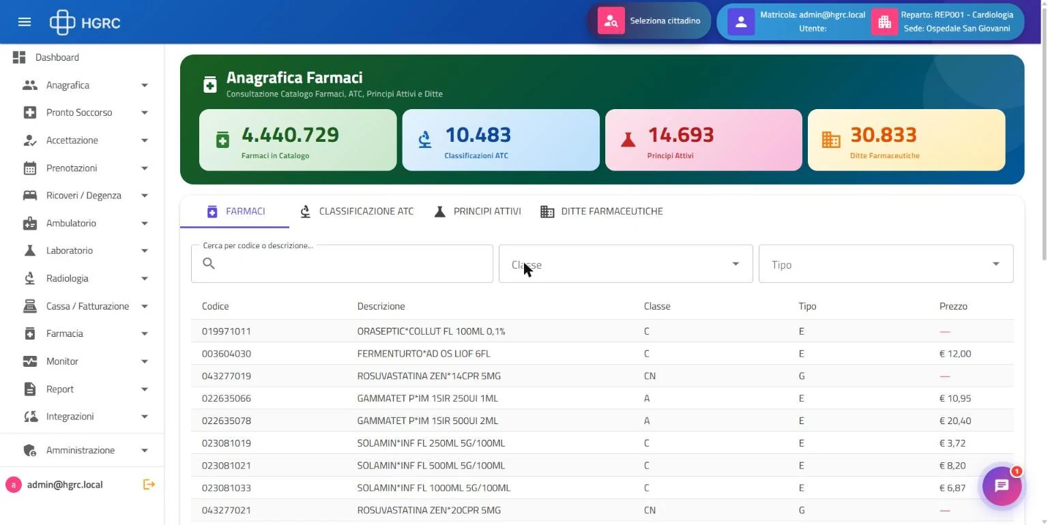Click code 003604030 in the table
This screenshot has height=525, width=1048.
(227, 354)
